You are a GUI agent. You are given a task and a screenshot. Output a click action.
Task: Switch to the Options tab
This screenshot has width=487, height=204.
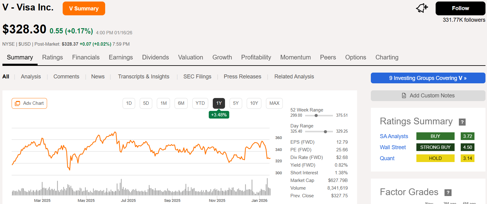pyautogui.click(x=356, y=57)
